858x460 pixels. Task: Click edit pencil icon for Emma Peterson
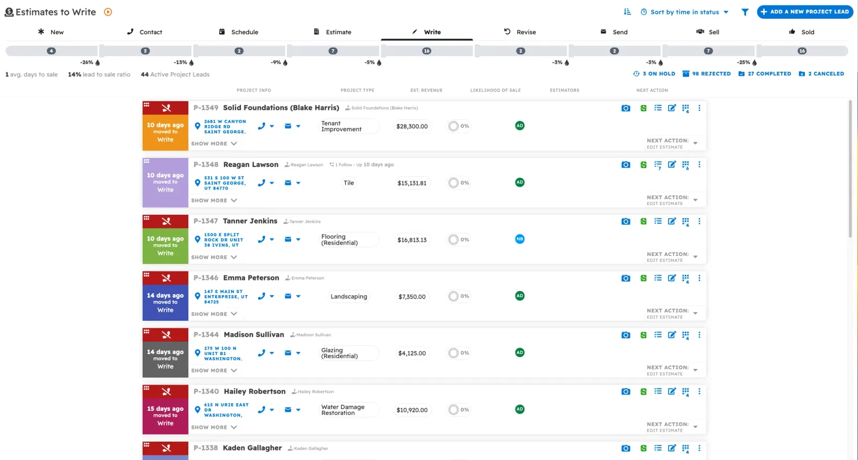pos(671,278)
